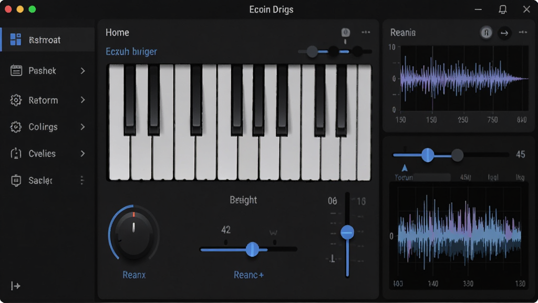This screenshot has width=538, height=303.
Task: Click the dashboard grid icon beside Rsirroat
Action: (x=15, y=39)
